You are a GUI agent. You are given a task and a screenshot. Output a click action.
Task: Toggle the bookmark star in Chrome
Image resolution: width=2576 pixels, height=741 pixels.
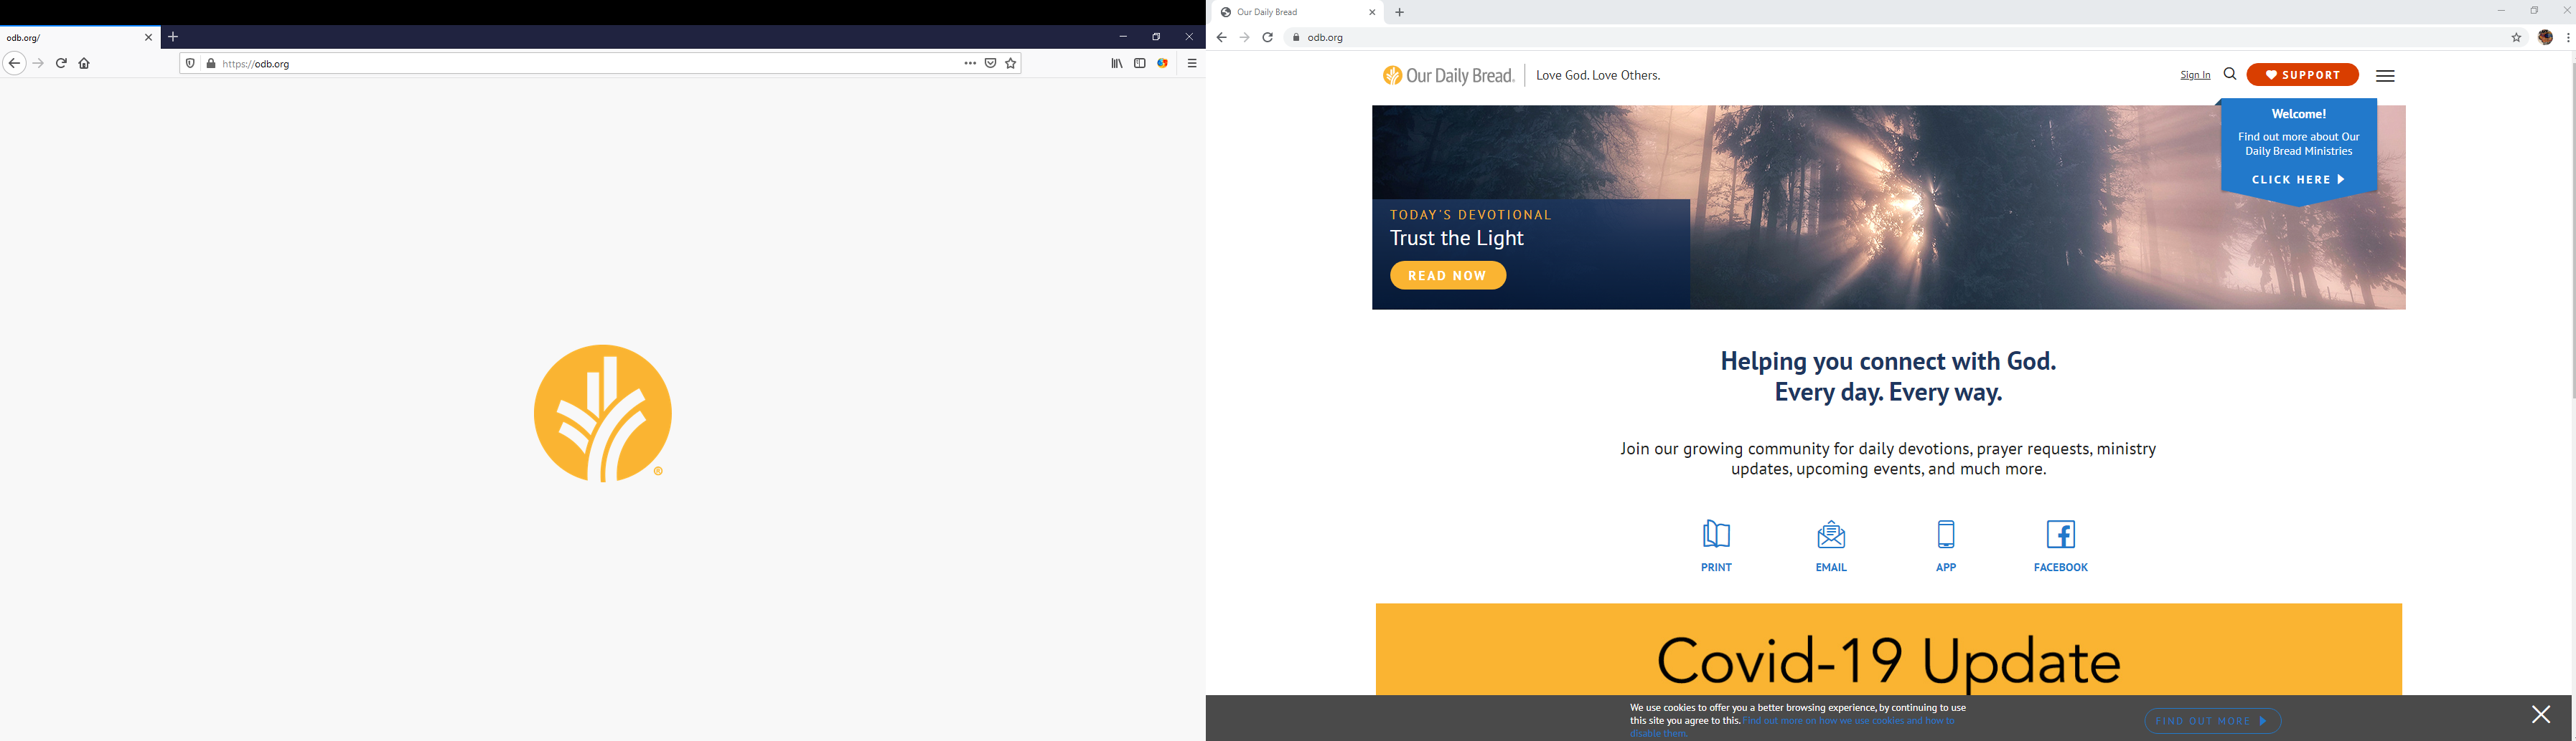tap(2516, 37)
